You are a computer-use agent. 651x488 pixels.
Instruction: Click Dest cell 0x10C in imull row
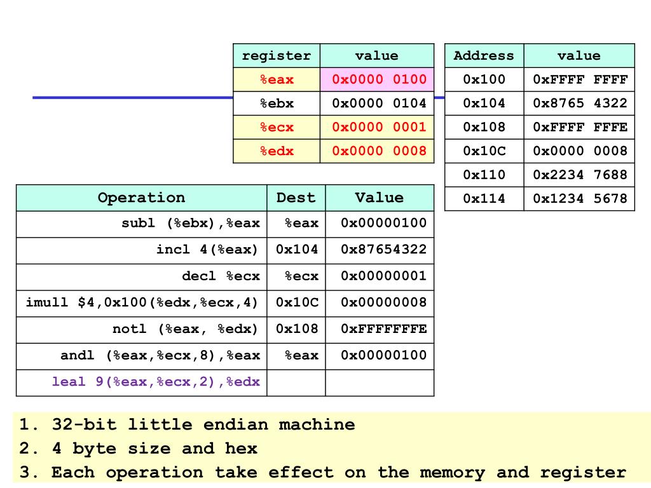tap(296, 303)
